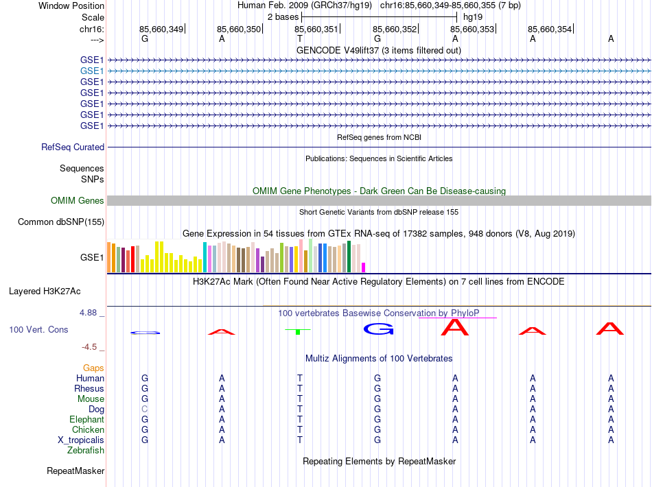Click the gray OMIM Genes bar
Viewport: 652px width, 487px height.
(379, 201)
